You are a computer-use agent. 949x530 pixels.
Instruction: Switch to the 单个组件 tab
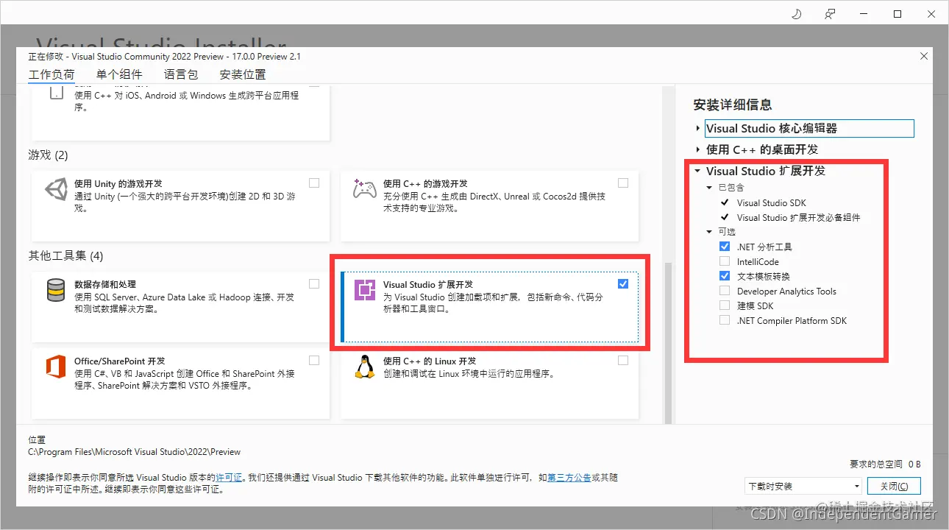point(119,74)
